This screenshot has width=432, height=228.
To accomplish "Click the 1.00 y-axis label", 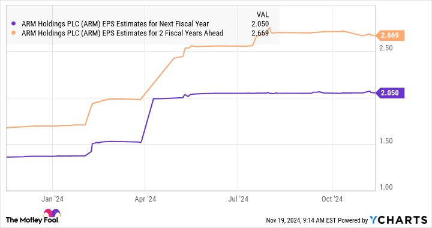I will click(386, 187).
